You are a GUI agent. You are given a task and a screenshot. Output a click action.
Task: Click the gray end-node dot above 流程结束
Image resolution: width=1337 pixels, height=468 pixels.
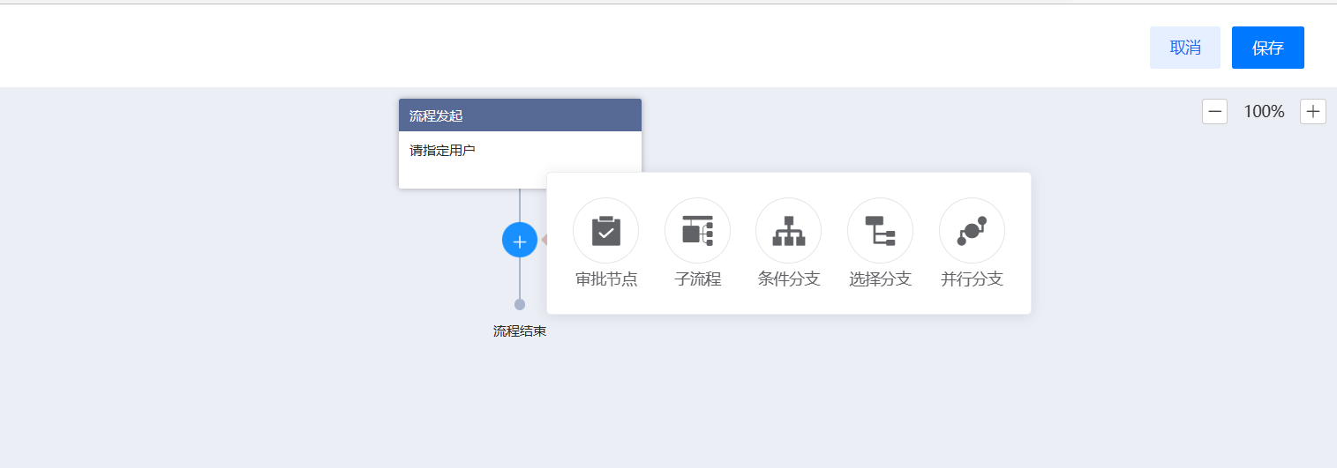(x=520, y=304)
